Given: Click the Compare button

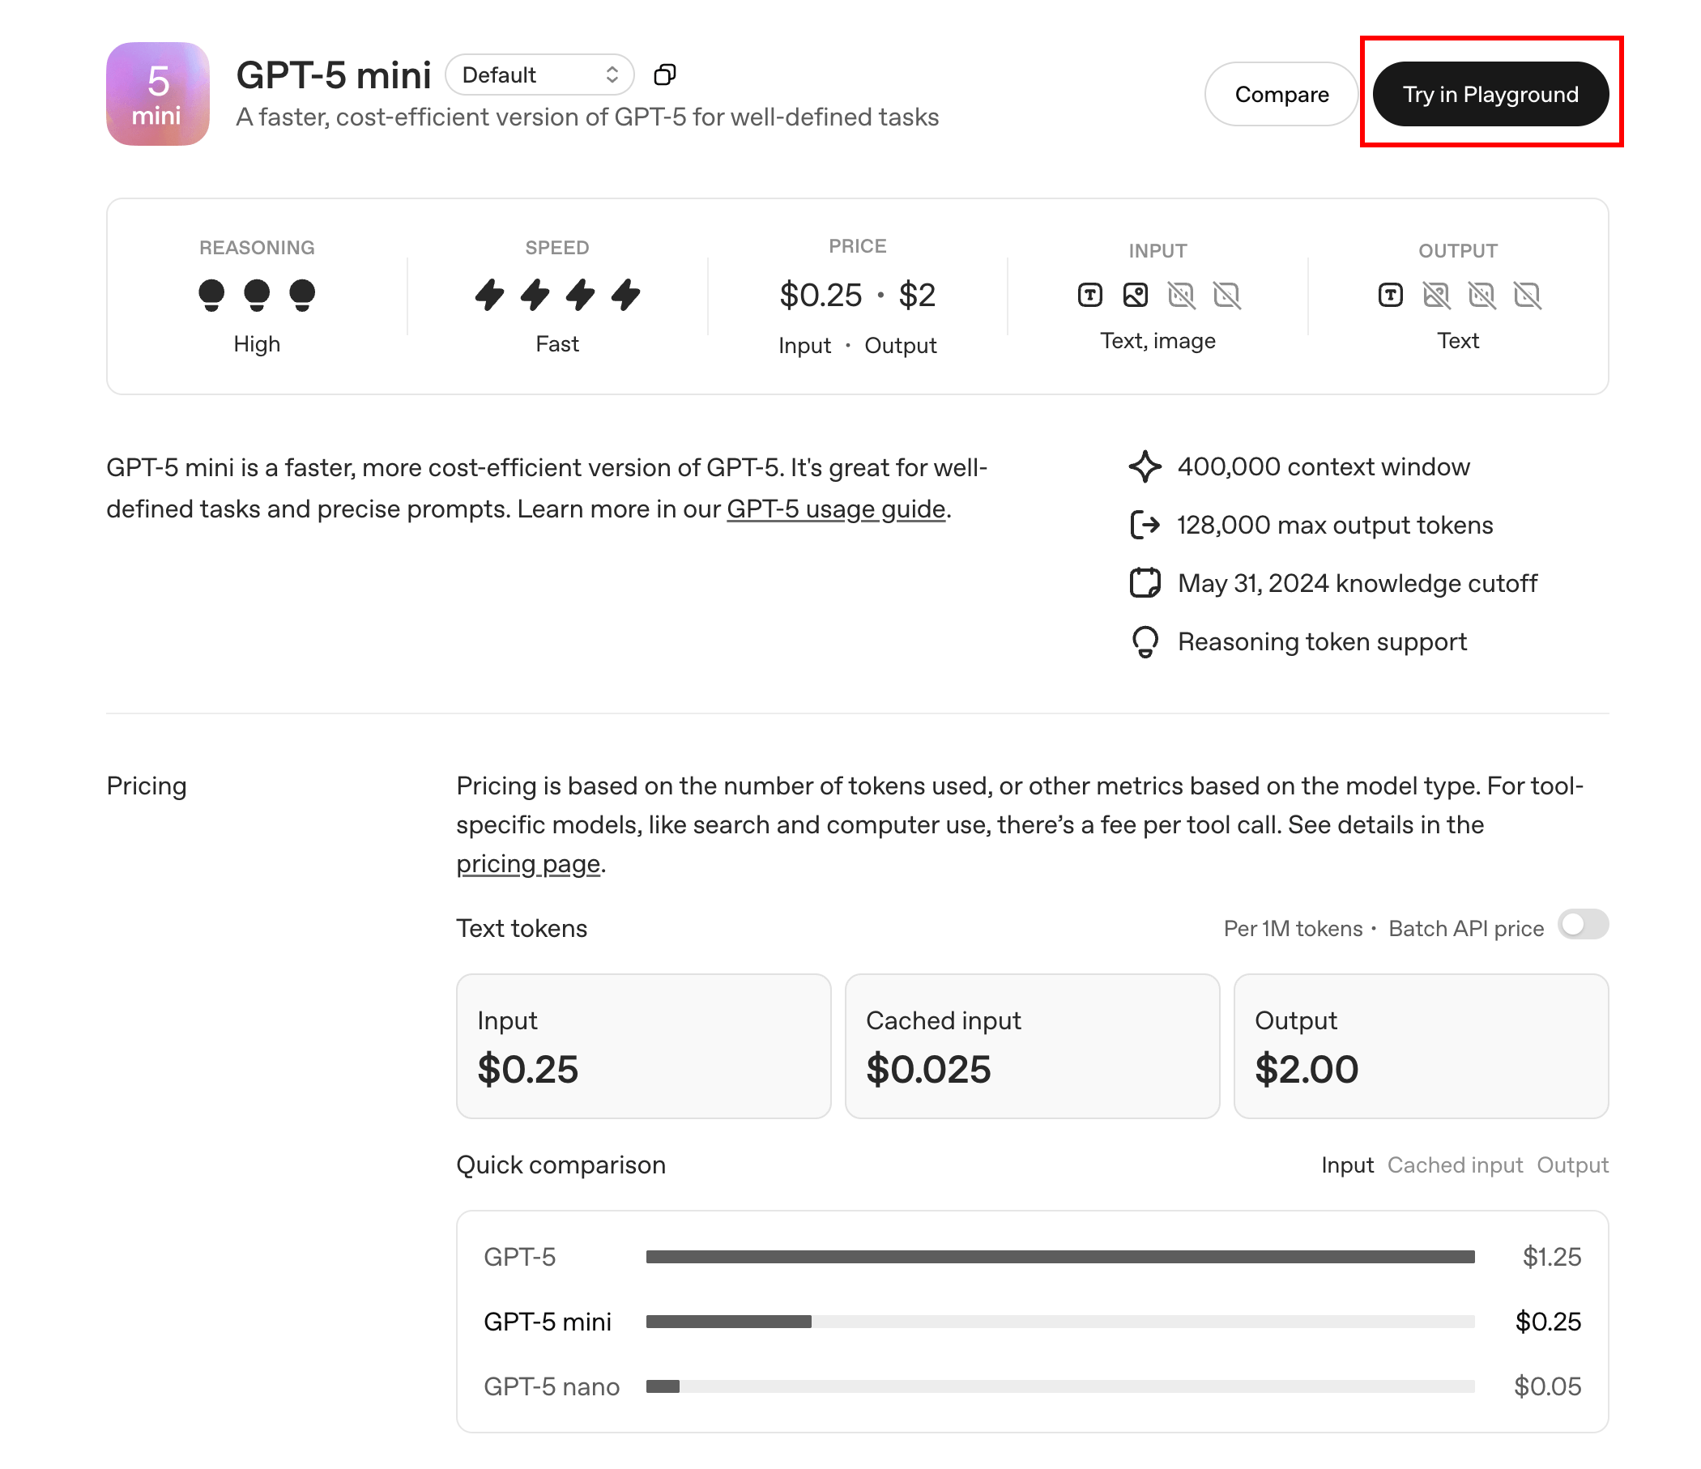Looking at the screenshot, I should (x=1281, y=95).
